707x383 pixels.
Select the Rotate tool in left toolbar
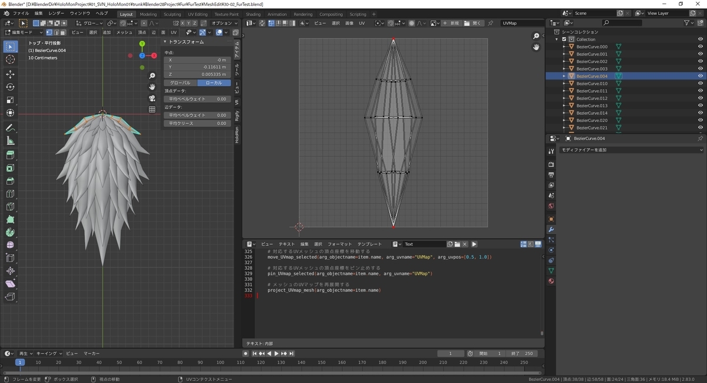(x=10, y=87)
